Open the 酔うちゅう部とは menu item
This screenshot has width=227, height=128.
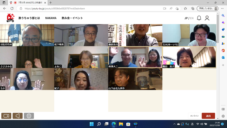point(29,18)
